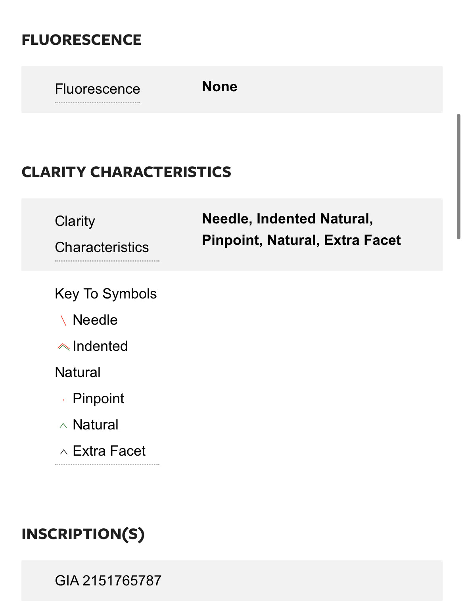Screen dimensions: 464x616
Task: Open the Fluorescence term definition
Action: click(98, 89)
